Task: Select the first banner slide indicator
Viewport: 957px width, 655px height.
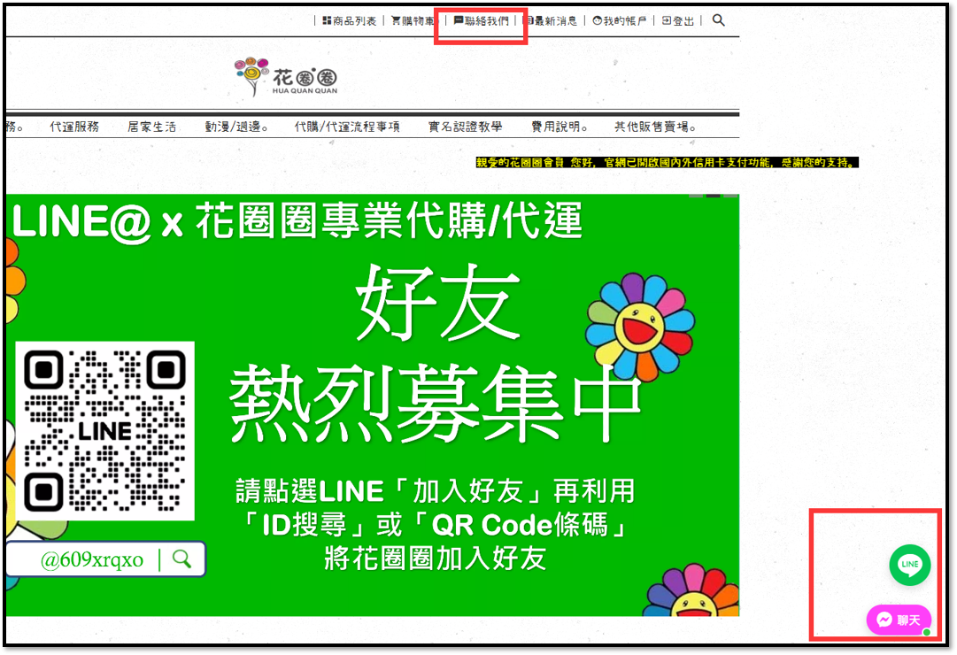Action: [696, 196]
